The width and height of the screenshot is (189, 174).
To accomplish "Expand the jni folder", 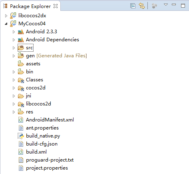I will coord(14,96).
